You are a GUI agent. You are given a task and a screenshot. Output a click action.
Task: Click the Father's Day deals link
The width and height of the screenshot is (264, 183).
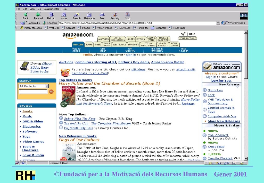134,62
